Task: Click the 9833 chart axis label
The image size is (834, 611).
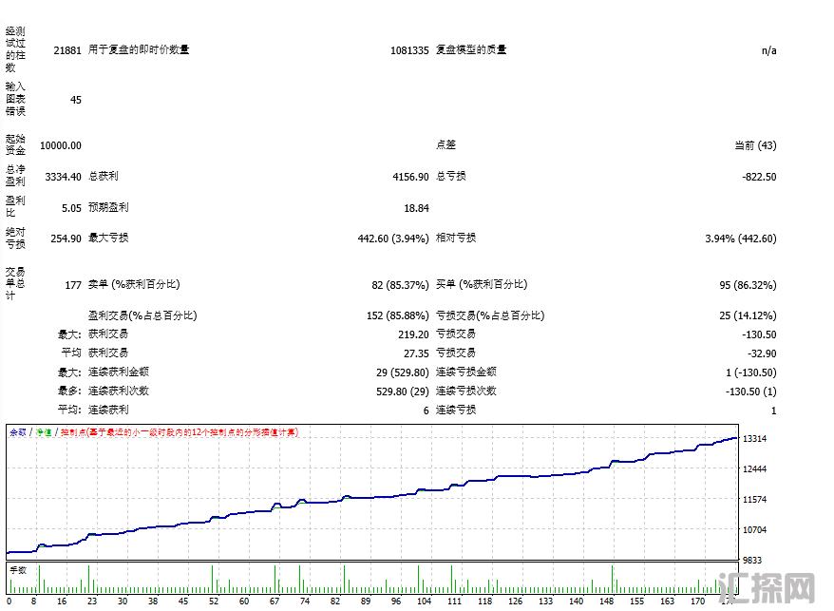Action: click(752, 561)
